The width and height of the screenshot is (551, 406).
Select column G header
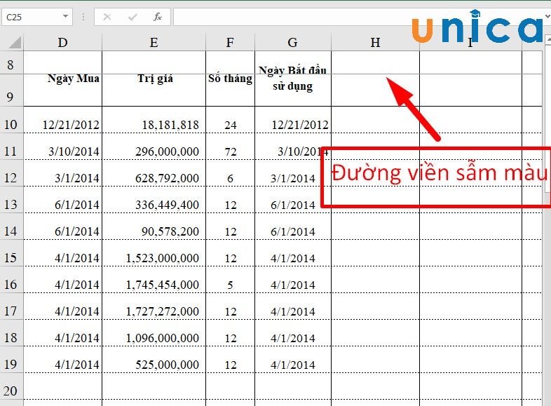pos(293,42)
